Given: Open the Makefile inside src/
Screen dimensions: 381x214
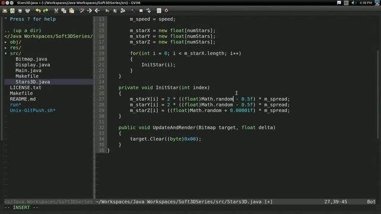Looking at the screenshot, I should 27,76.
